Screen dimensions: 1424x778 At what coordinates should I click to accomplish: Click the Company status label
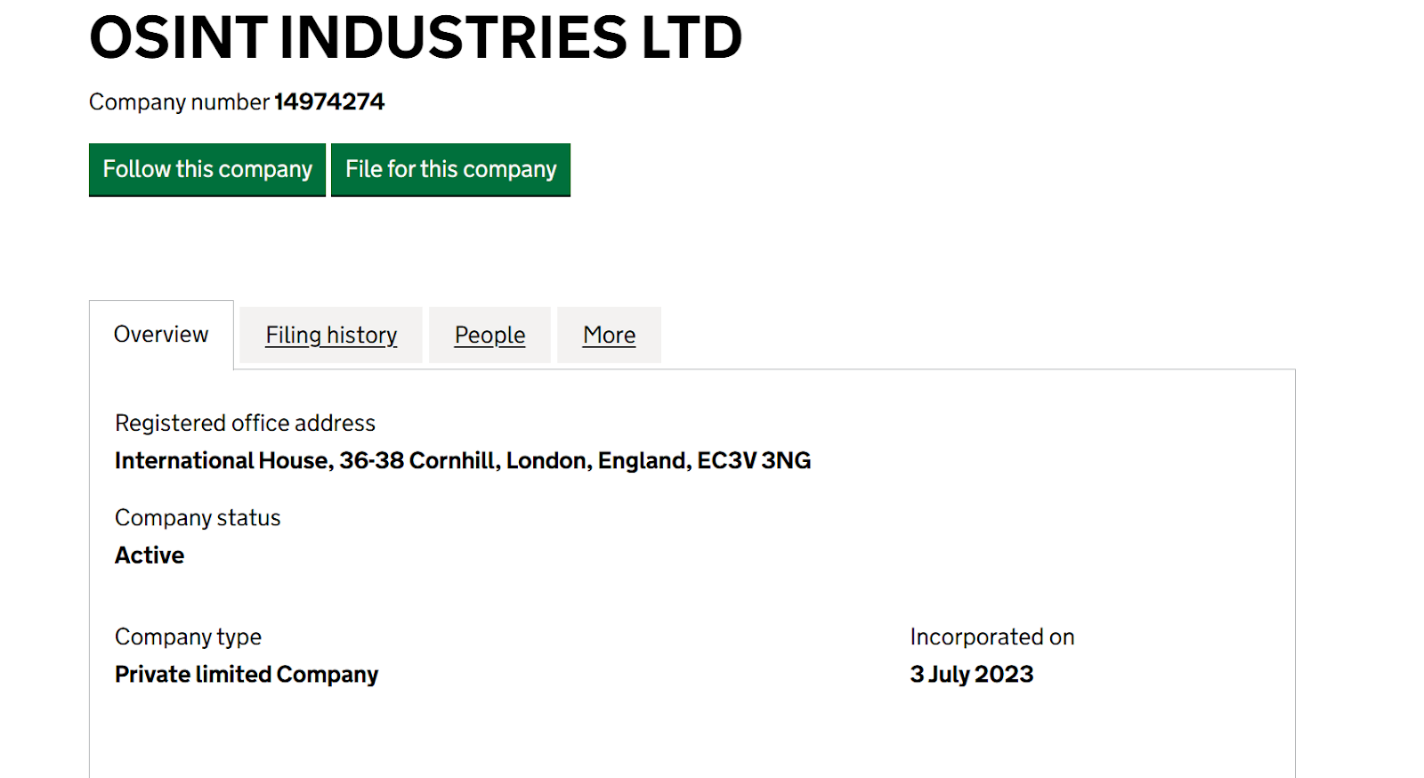pos(198,518)
